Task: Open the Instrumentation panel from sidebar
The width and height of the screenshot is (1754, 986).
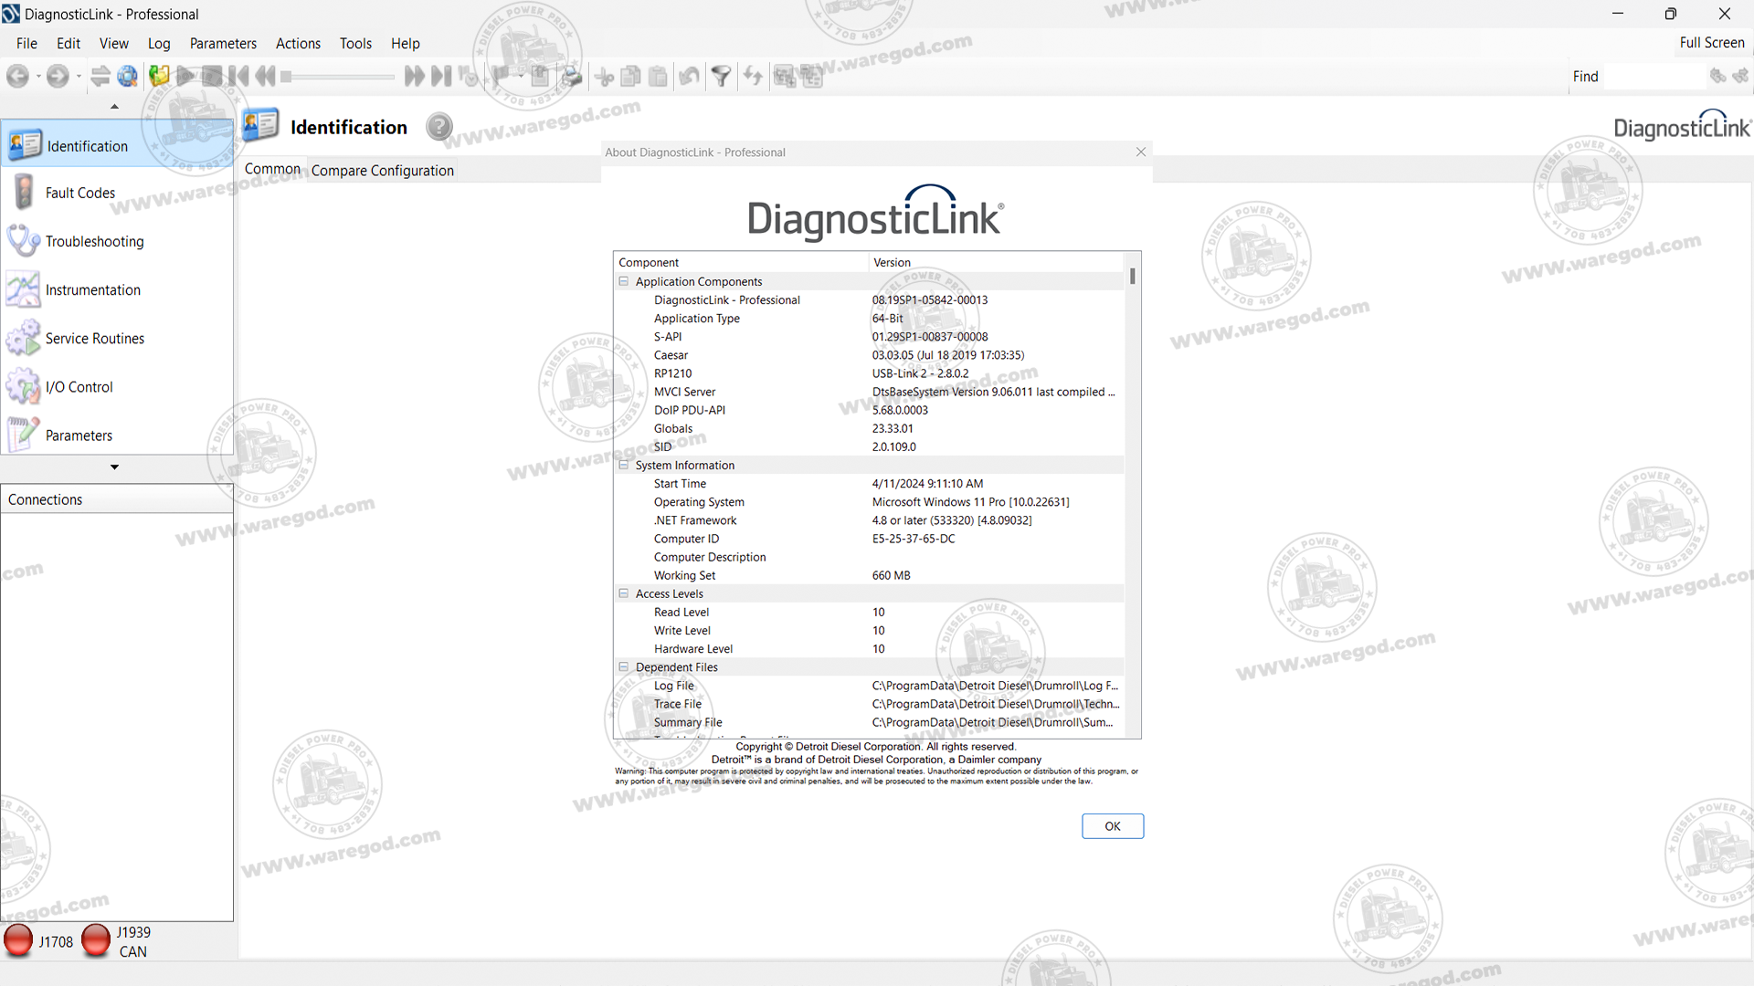Action: pyautogui.click(x=117, y=289)
